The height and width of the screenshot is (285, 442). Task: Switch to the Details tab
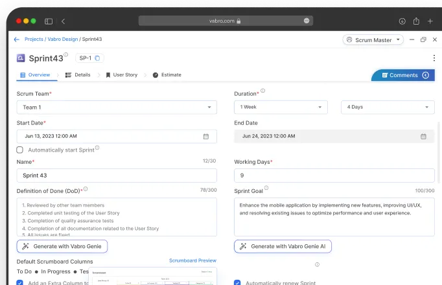[78, 75]
